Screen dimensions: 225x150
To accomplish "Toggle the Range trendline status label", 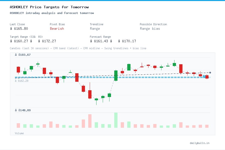I will (95, 29).
